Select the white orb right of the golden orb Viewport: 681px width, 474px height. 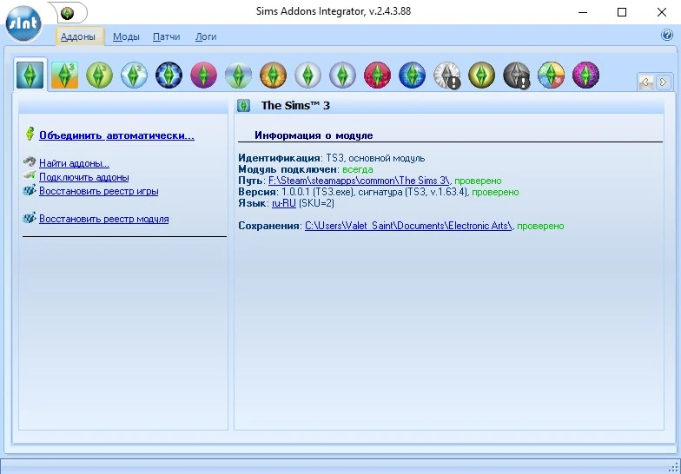pos(307,75)
